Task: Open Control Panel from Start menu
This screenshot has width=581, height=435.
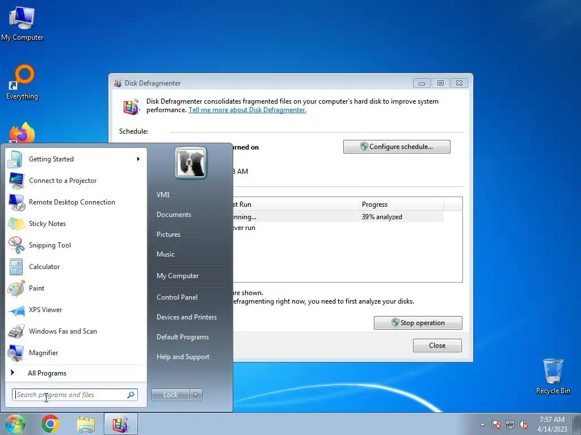Action: [x=177, y=297]
